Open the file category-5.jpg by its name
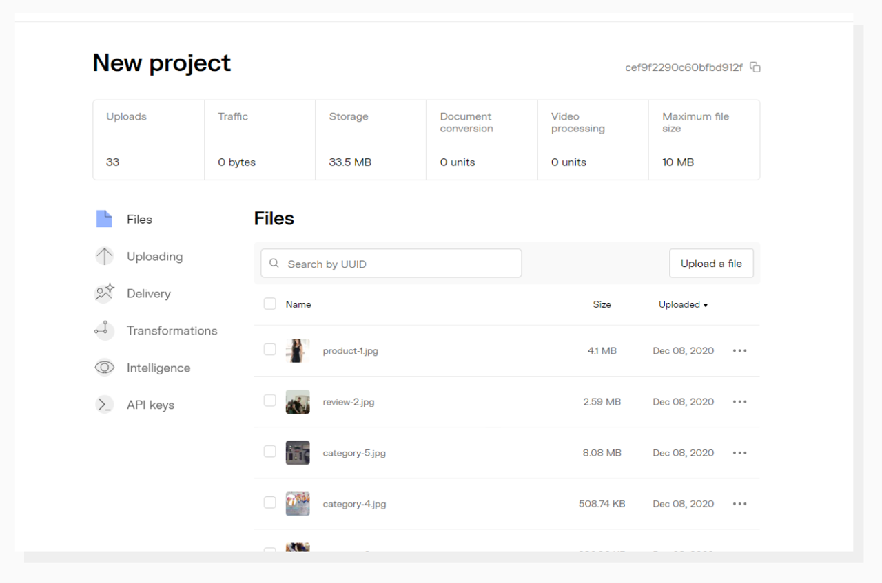The image size is (882, 583). point(355,453)
